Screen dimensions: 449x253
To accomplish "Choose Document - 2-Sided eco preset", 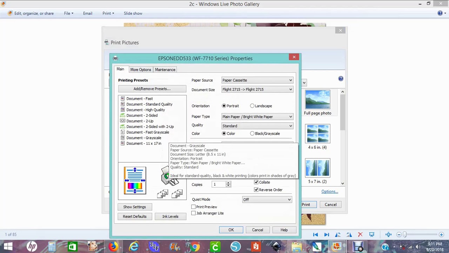I will click(142, 115).
